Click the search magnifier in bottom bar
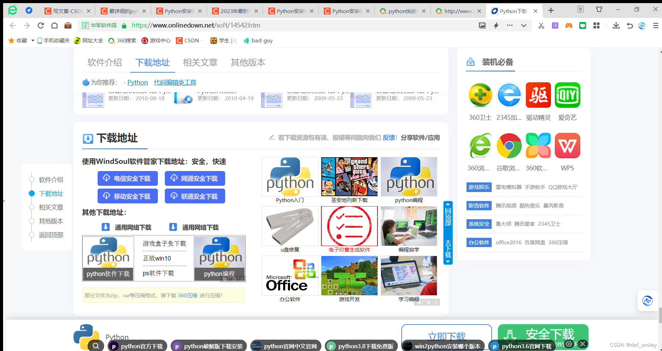 96,346
